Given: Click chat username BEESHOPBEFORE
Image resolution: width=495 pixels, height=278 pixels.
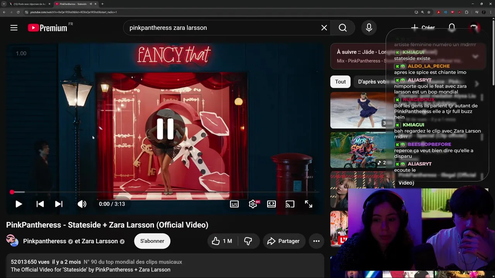Looking at the screenshot, I should pos(429,144).
